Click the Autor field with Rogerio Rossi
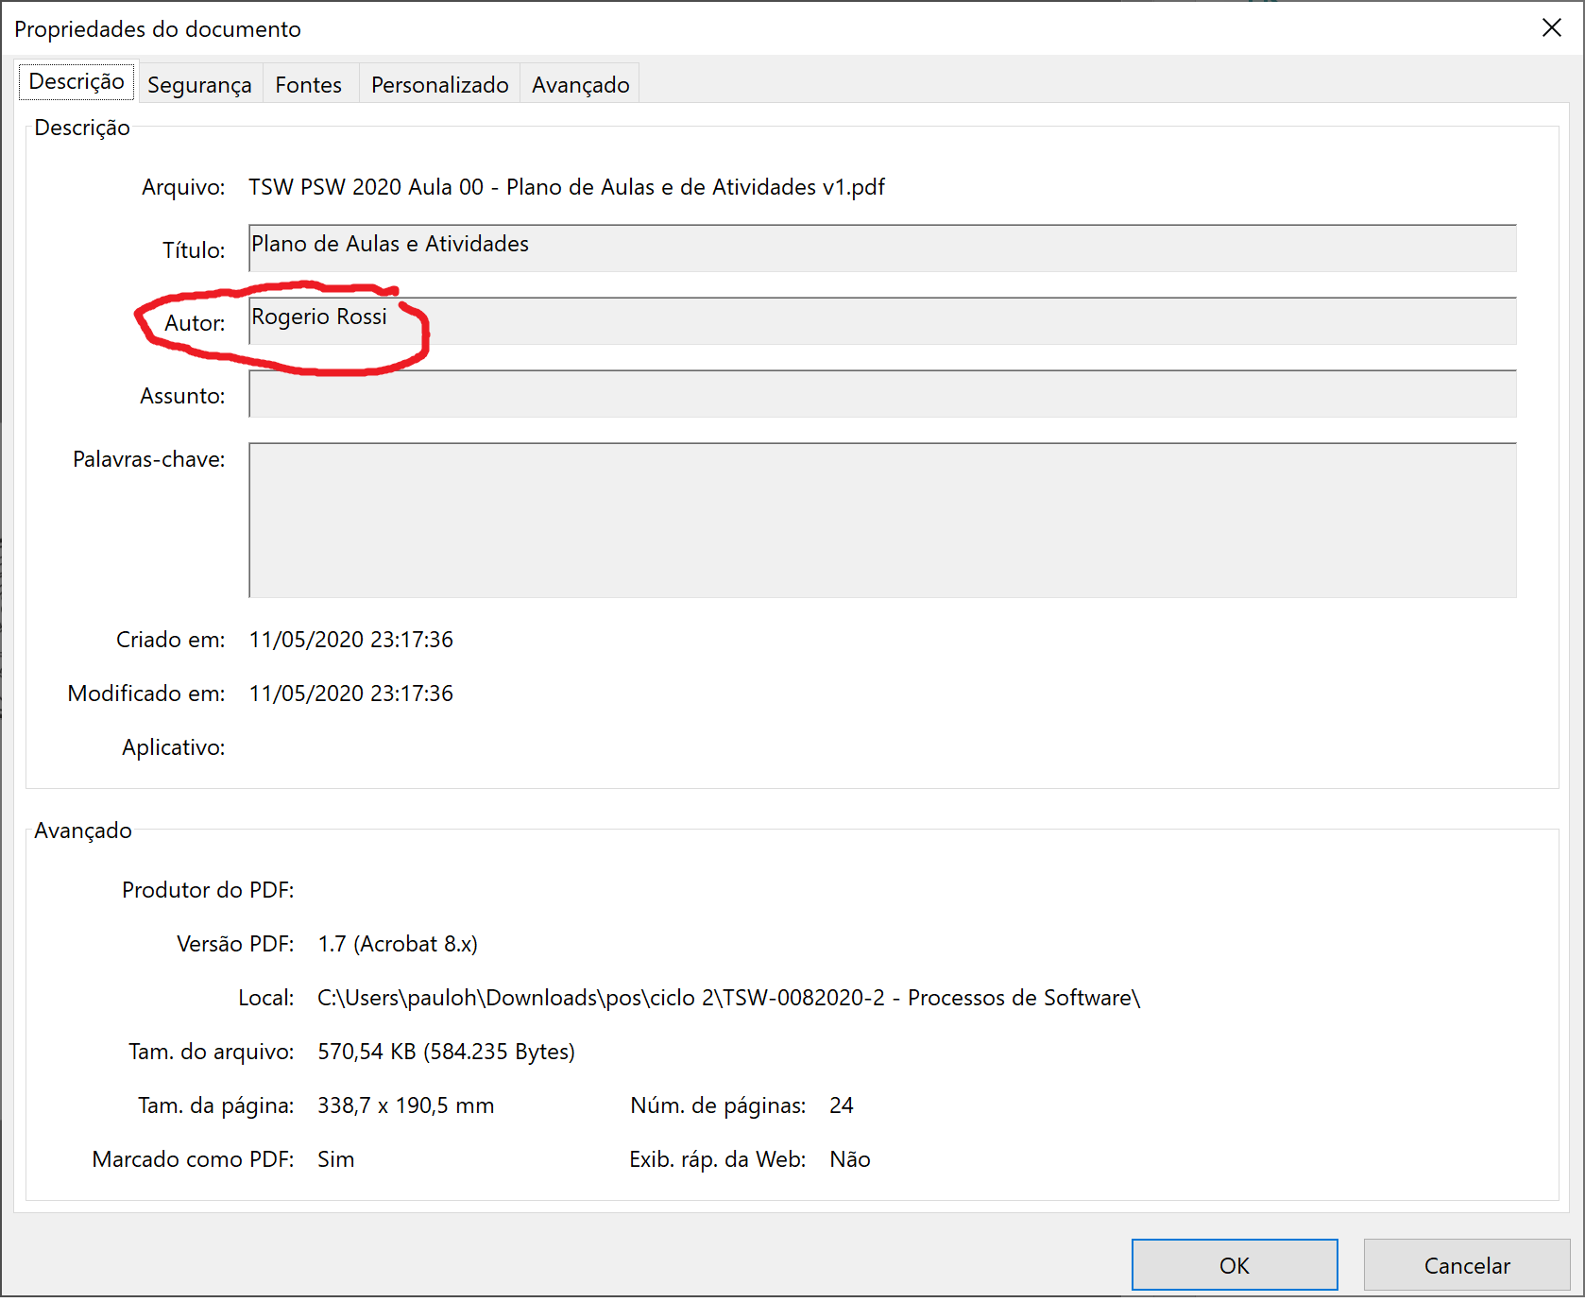Image resolution: width=1585 pixels, height=1302 pixels. (882, 321)
